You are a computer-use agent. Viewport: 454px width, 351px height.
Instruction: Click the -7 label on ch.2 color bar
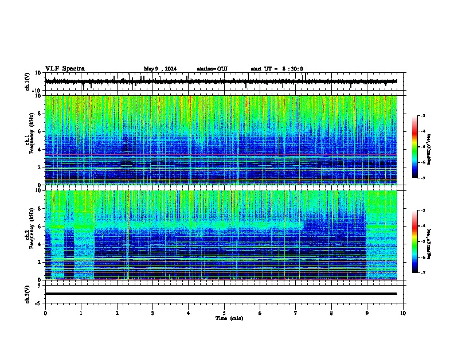pyautogui.click(x=422, y=272)
